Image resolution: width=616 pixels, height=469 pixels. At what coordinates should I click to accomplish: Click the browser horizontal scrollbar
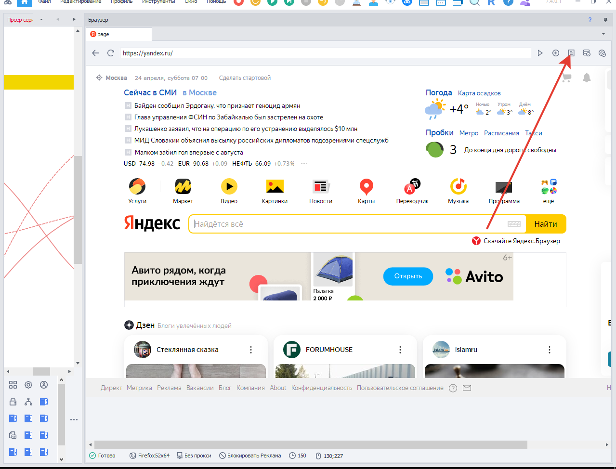[311, 445]
